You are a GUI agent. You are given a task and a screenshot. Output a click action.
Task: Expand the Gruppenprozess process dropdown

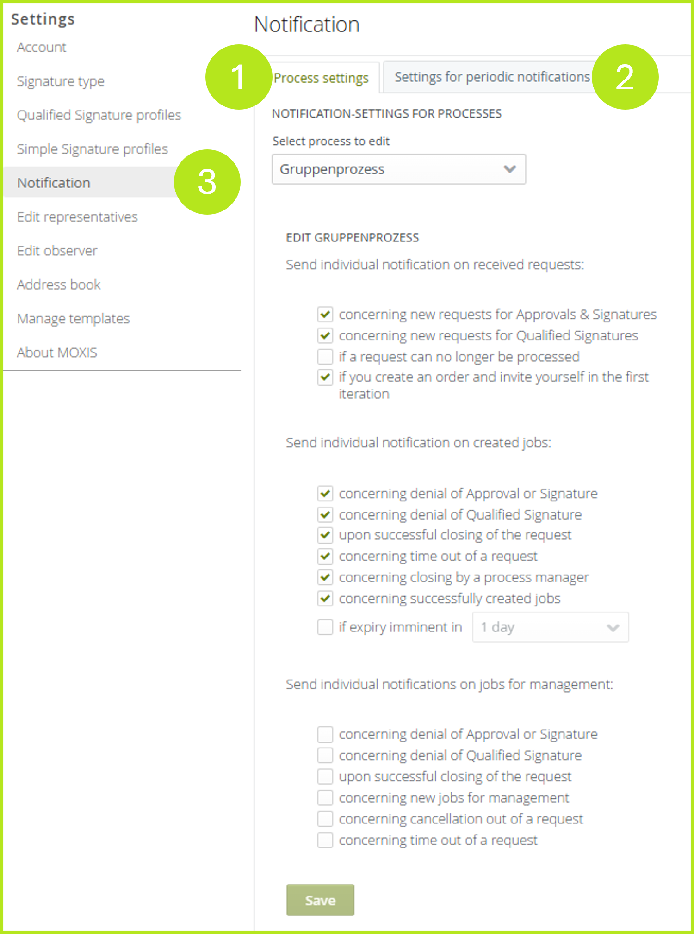[x=398, y=169]
